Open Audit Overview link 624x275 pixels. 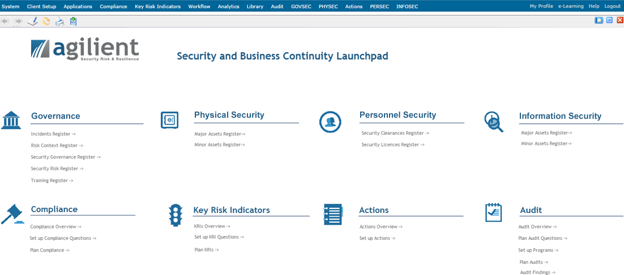pos(537,227)
